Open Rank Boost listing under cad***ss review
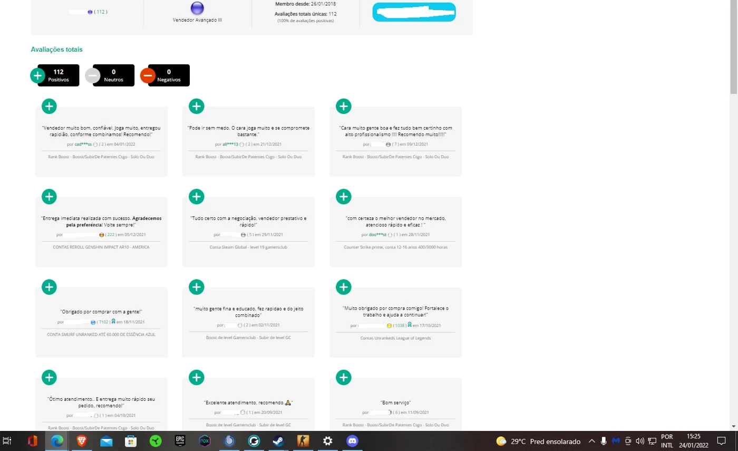Screen dimensions: 738x451 point(101,157)
